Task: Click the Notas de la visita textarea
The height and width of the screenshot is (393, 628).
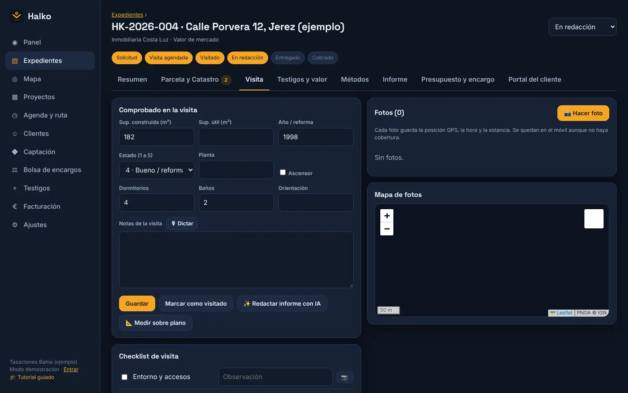Action: click(236, 260)
